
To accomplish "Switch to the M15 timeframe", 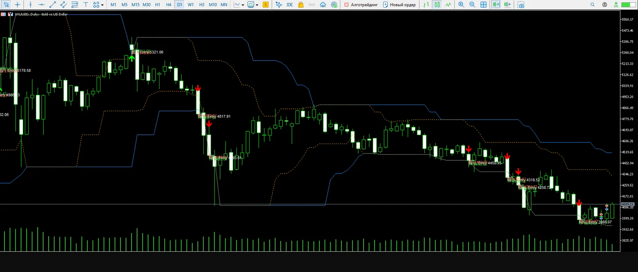I will 136,5.
